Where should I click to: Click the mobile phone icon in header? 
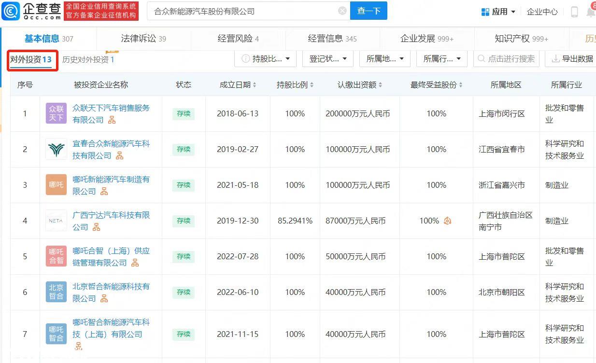574,12
